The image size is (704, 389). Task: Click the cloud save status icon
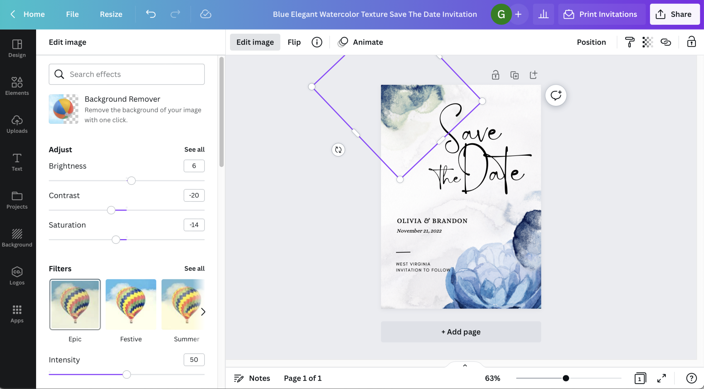[x=206, y=14]
